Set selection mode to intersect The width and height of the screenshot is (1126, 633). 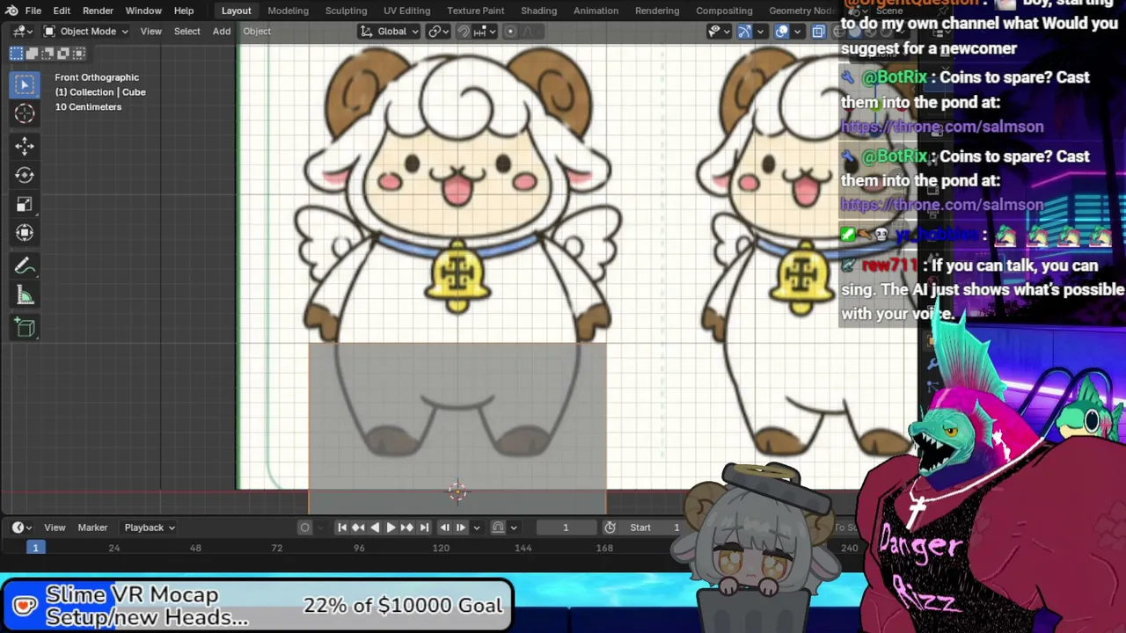[80, 54]
